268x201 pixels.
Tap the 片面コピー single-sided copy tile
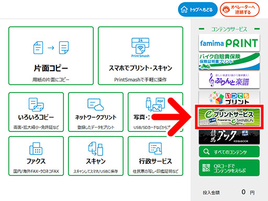point(51,56)
